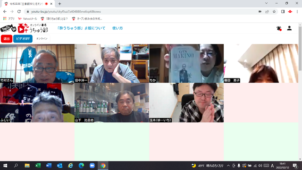Open Outlook from taskbar

(59, 166)
